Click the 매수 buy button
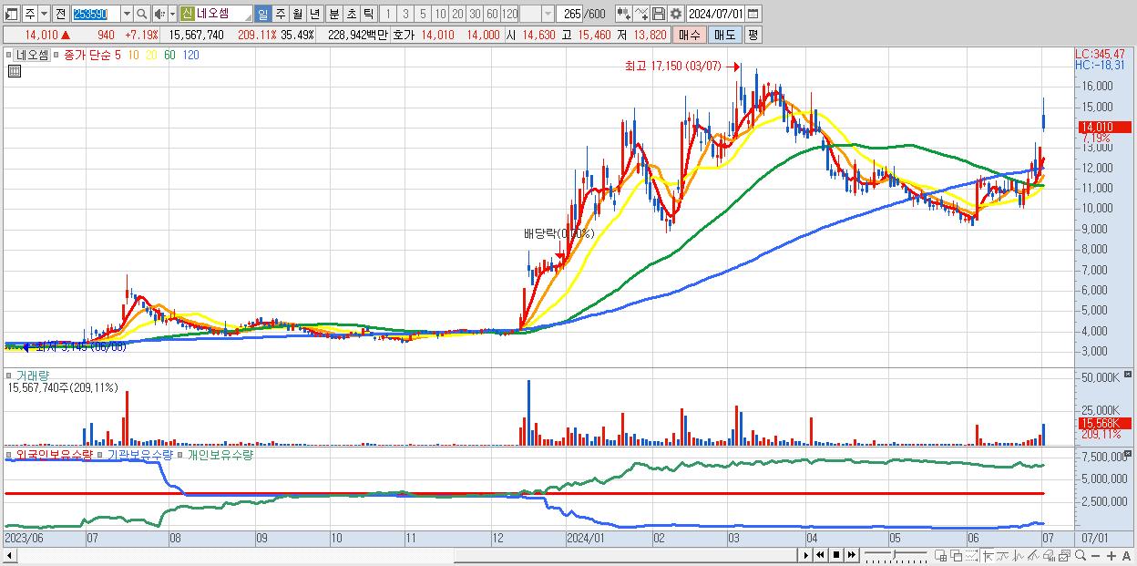This screenshot has height=566, width=1137. 689,35
